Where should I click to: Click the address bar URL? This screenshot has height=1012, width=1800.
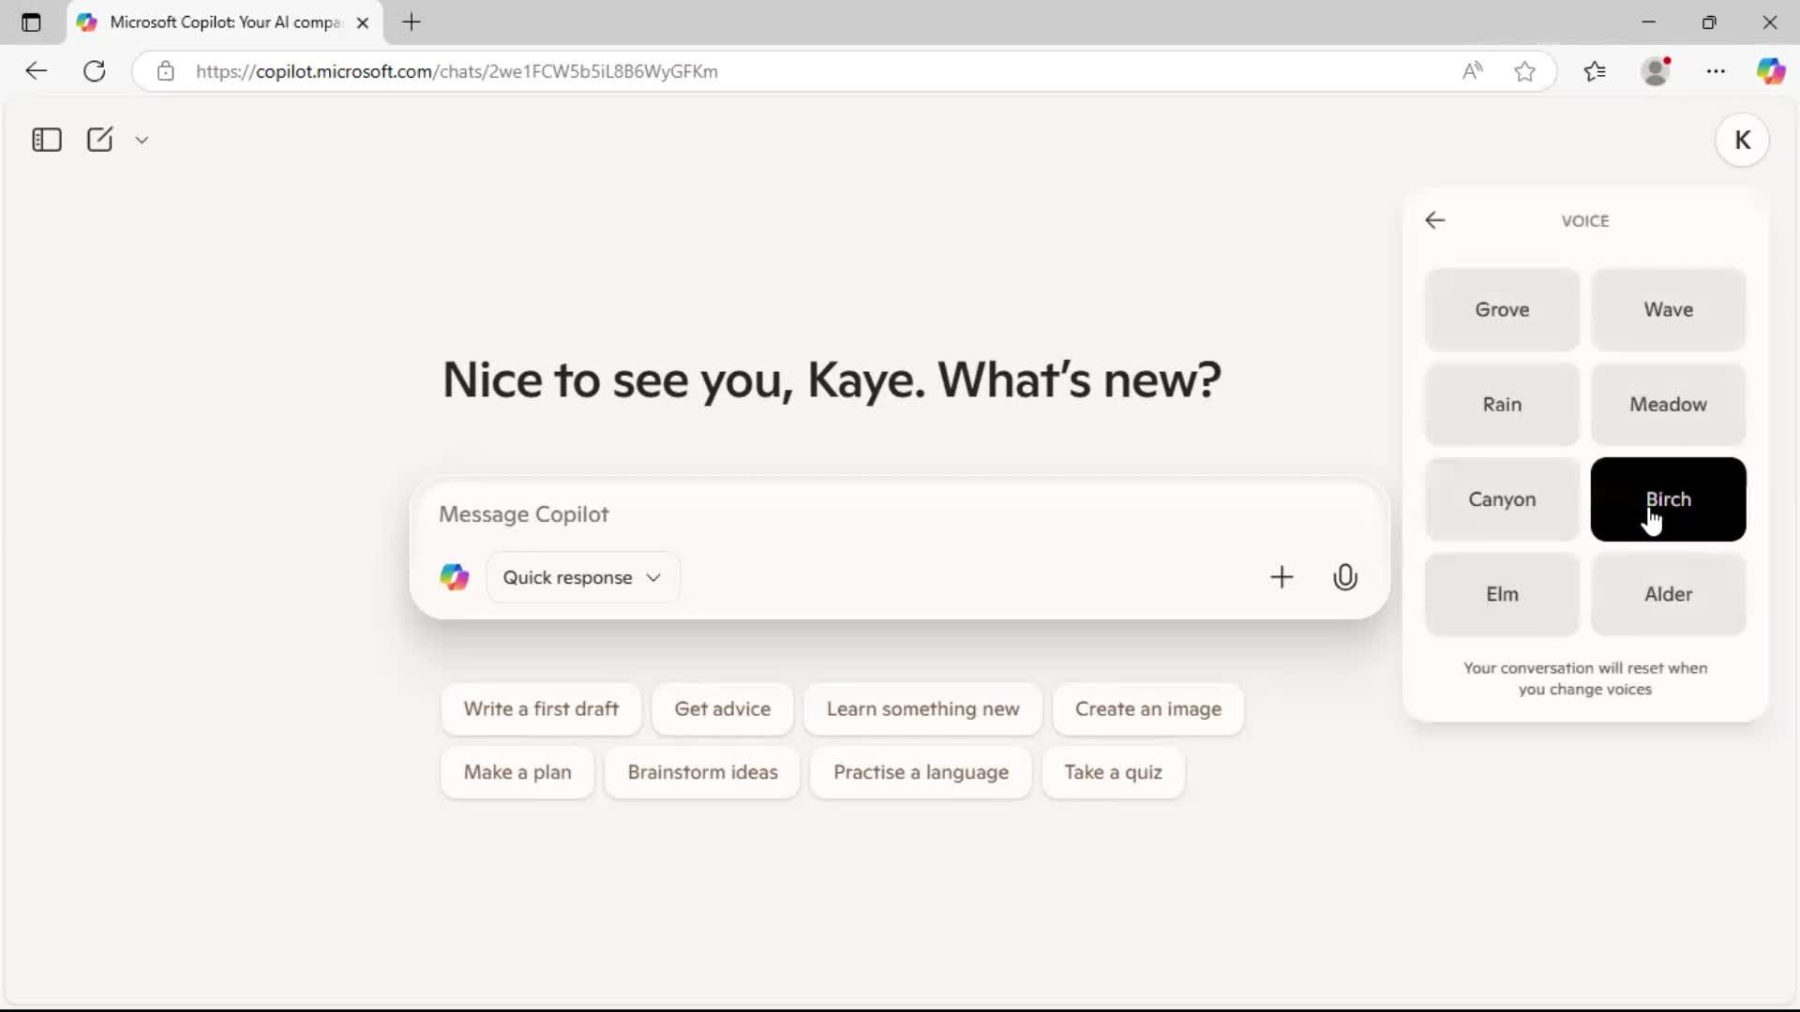pyautogui.click(x=457, y=71)
